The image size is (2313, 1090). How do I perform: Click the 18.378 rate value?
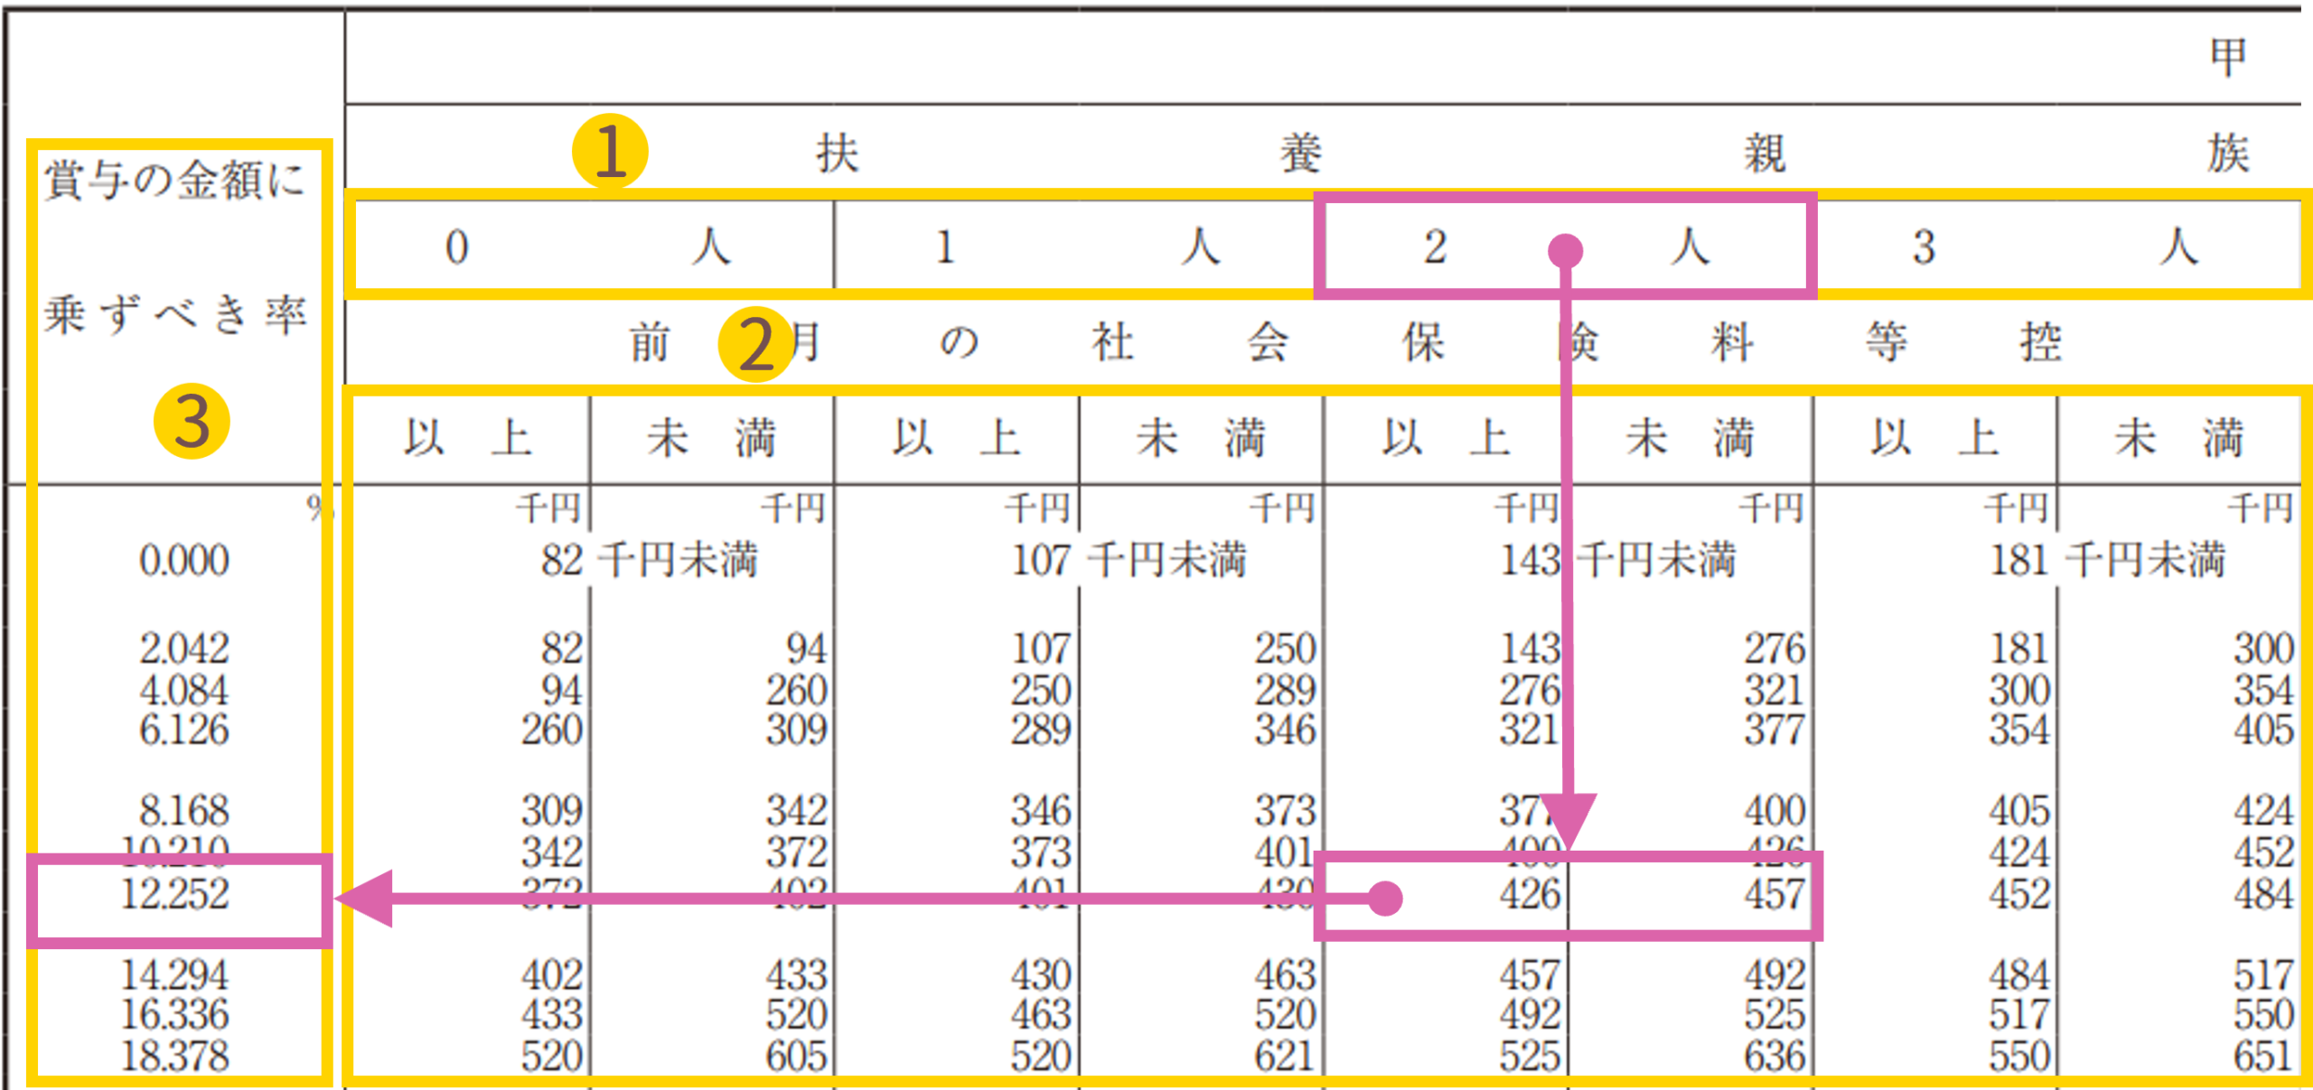(175, 1056)
